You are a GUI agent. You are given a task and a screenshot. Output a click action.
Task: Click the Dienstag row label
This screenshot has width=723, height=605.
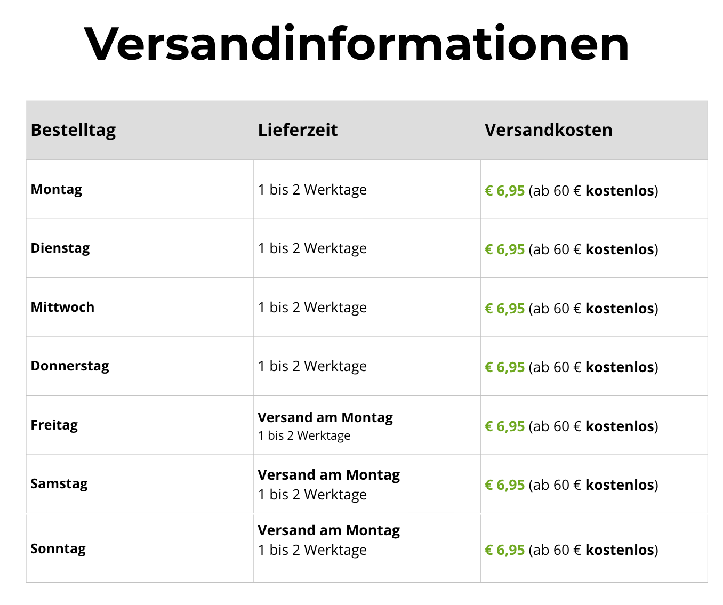60,249
